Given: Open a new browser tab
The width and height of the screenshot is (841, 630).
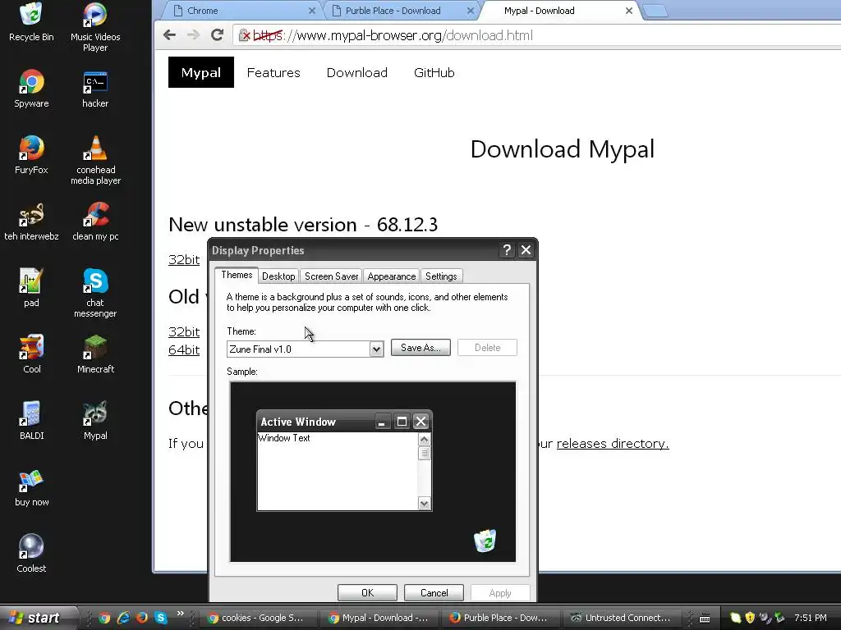Looking at the screenshot, I should (x=655, y=11).
